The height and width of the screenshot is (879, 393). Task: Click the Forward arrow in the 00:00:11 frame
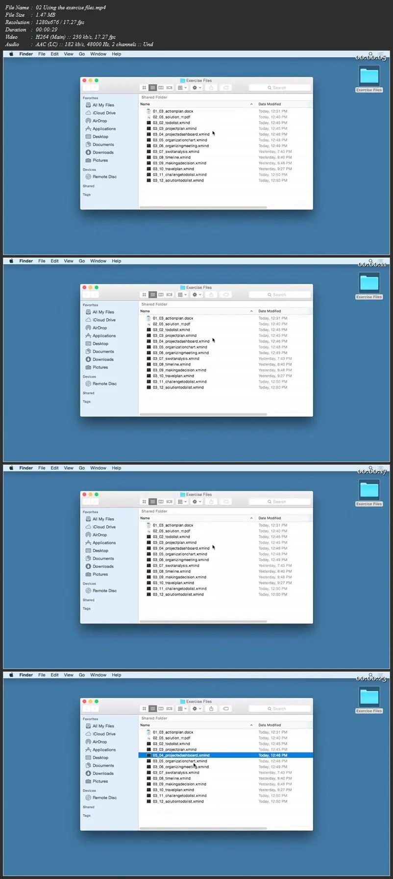pos(95,295)
